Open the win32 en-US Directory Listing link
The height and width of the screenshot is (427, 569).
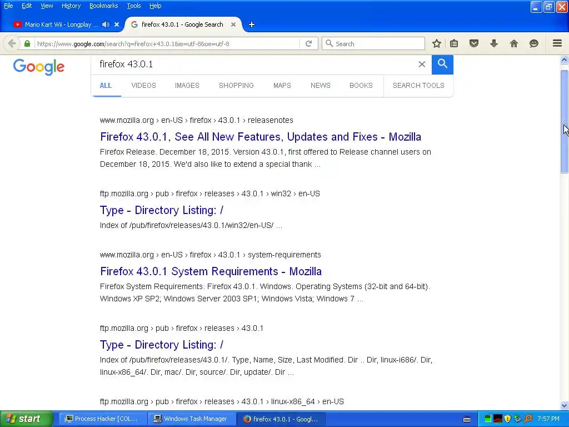[x=162, y=210]
